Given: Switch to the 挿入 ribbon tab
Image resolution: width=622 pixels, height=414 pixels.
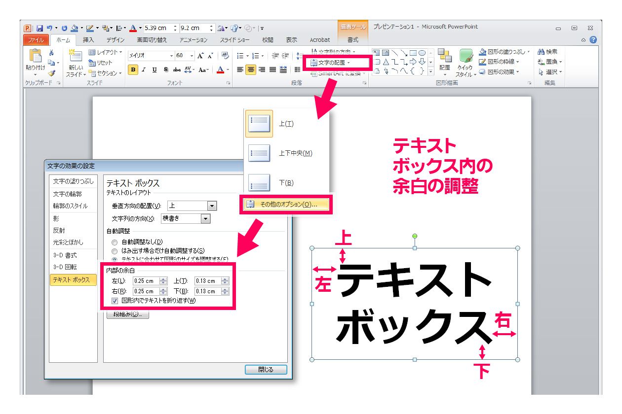Looking at the screenshot, I should (88, 40).
